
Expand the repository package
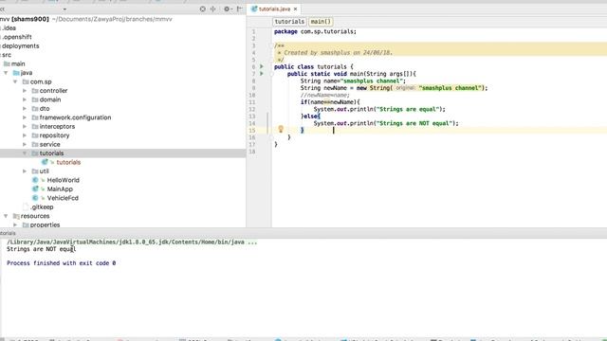coord(25,135)
